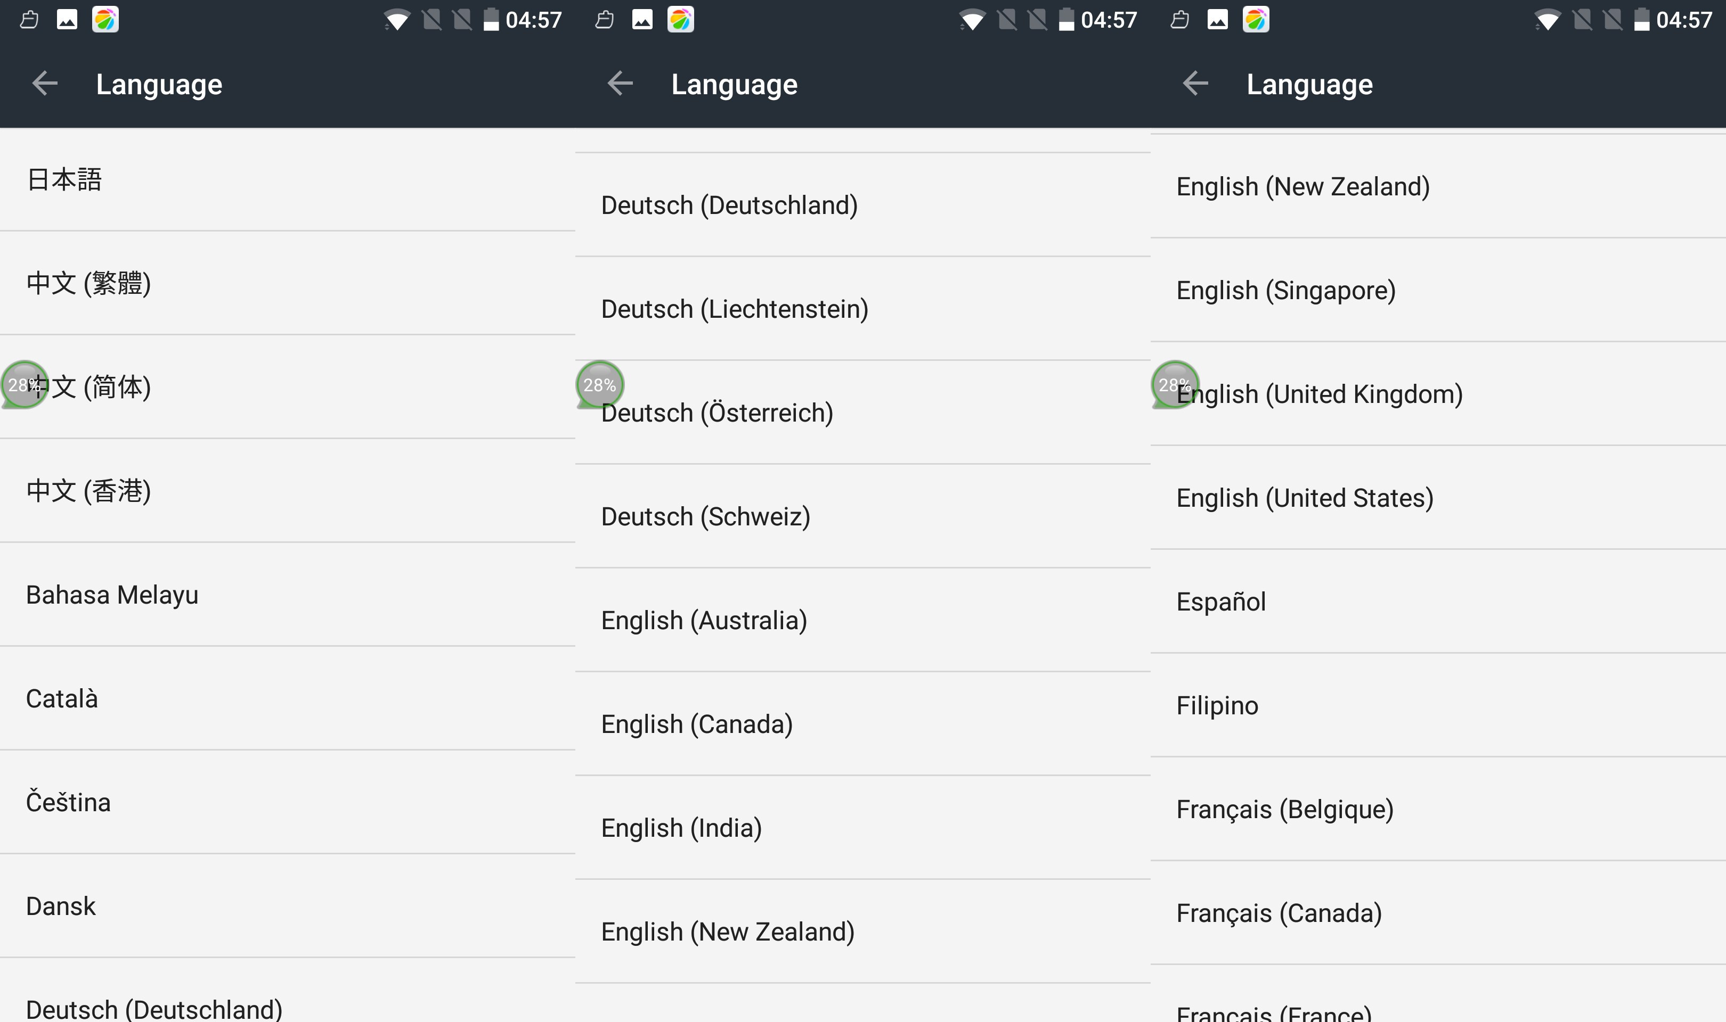This screenshot has width=1726, height=1022.
Task: Pick Français (Belgique) option
Action: (x=1438, y=809)
